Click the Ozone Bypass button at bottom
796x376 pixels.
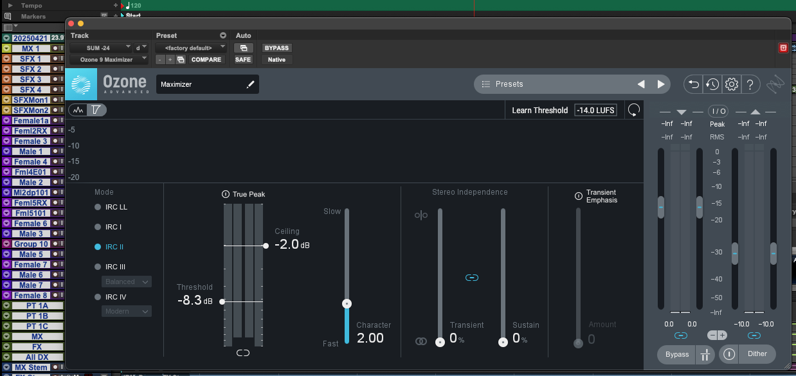[x=676, y=354]
